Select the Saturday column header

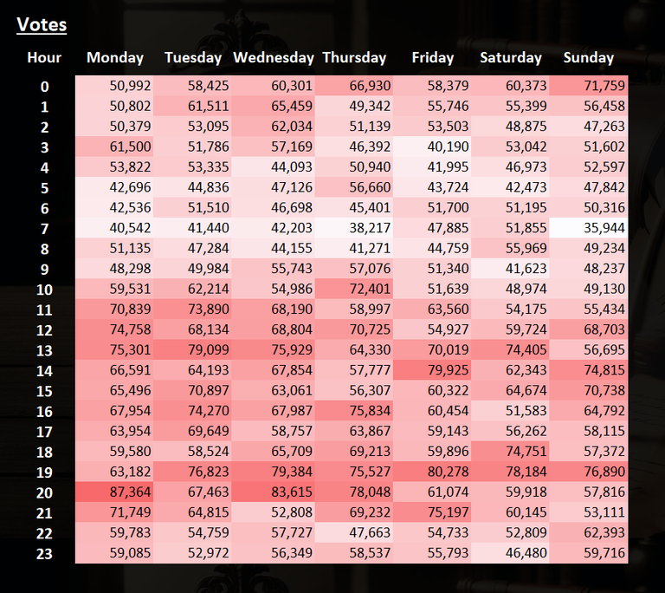coord(511,57)
